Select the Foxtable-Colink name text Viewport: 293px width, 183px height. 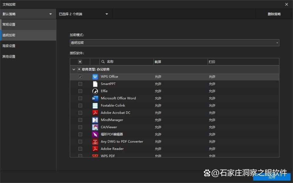coord(113,105)
